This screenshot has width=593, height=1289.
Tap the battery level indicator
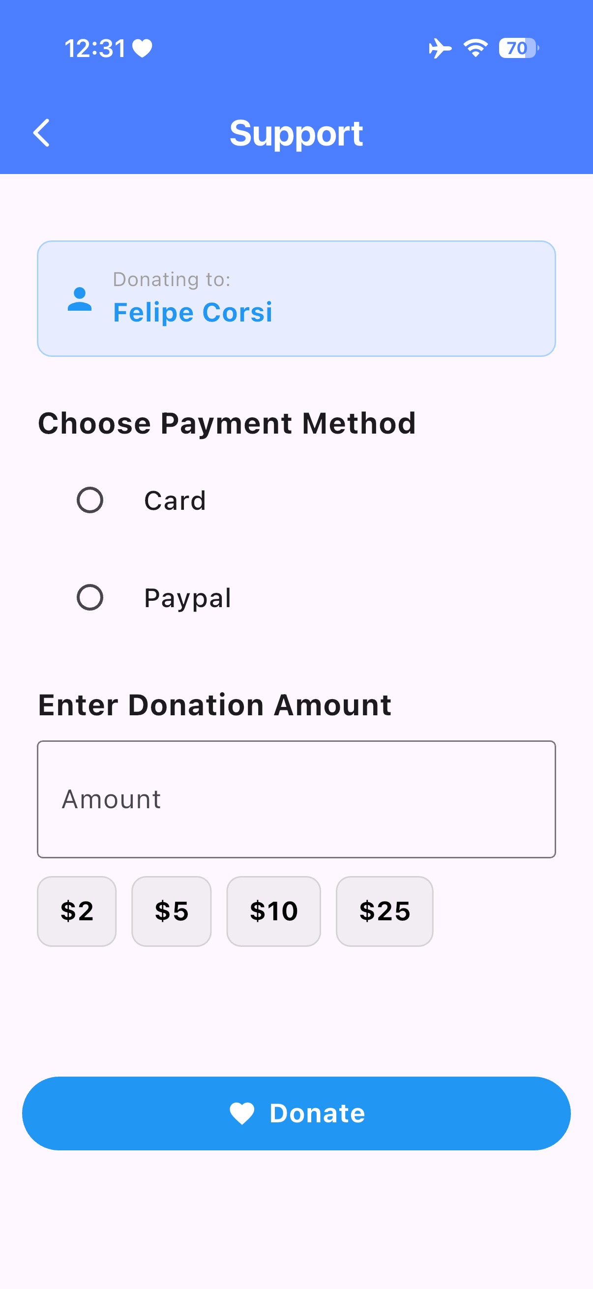(x=518, y=49)
